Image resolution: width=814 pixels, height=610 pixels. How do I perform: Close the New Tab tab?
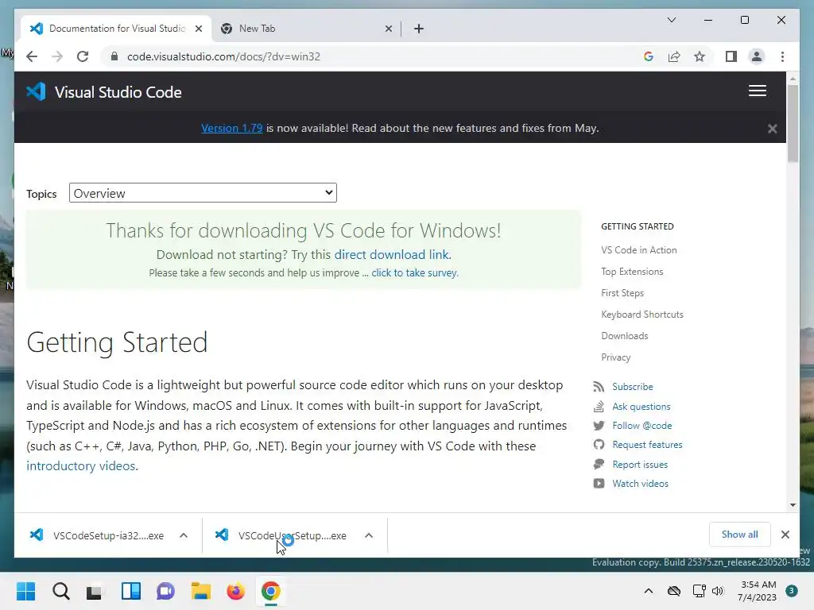pos(388,29)
